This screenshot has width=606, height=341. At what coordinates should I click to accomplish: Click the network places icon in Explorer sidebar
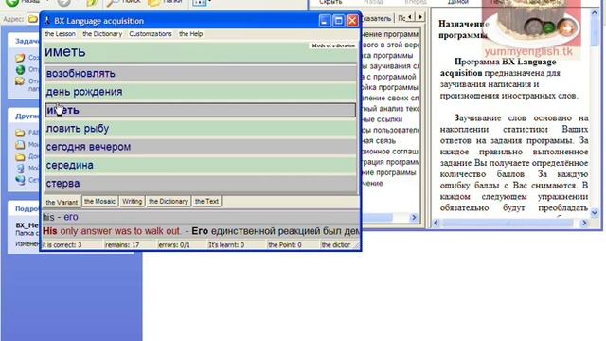20,180
